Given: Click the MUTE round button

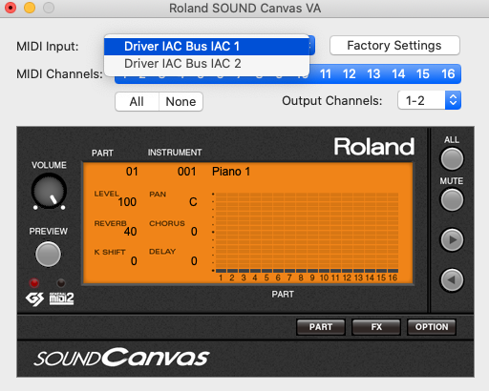Looking at the screenshot, I should [452, 200].
